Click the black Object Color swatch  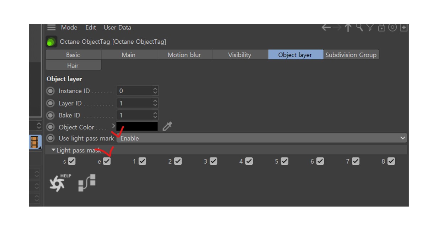(137, 126)
